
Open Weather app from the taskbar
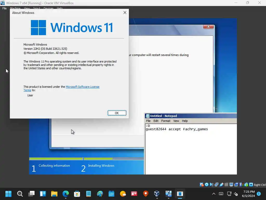click(123, 194)
